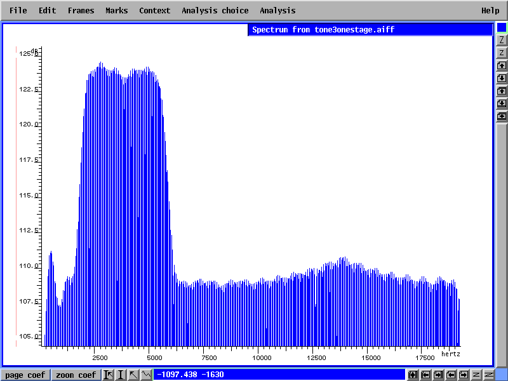Click the page-up arrow icon in right sidebar
This screenshot has height=381, width=508.
coord(502,65)
